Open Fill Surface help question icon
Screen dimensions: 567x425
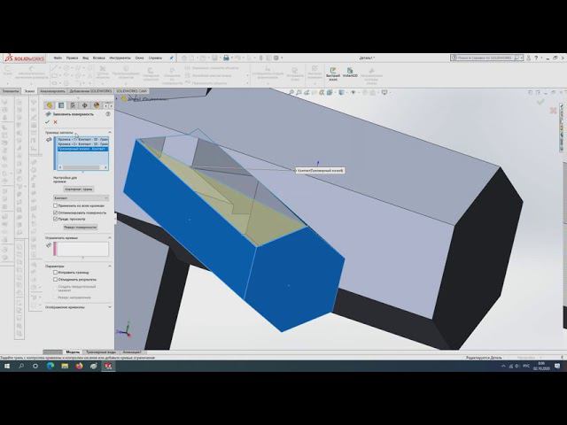[108, 114]
